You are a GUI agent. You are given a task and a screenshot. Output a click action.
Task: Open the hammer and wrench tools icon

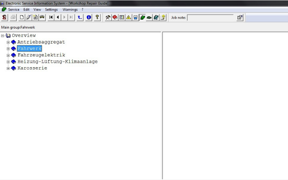[108, 17]
